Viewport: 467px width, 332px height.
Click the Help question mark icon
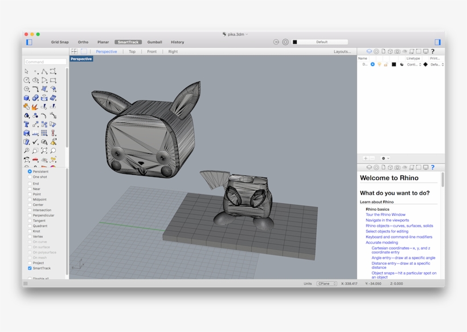433,51
